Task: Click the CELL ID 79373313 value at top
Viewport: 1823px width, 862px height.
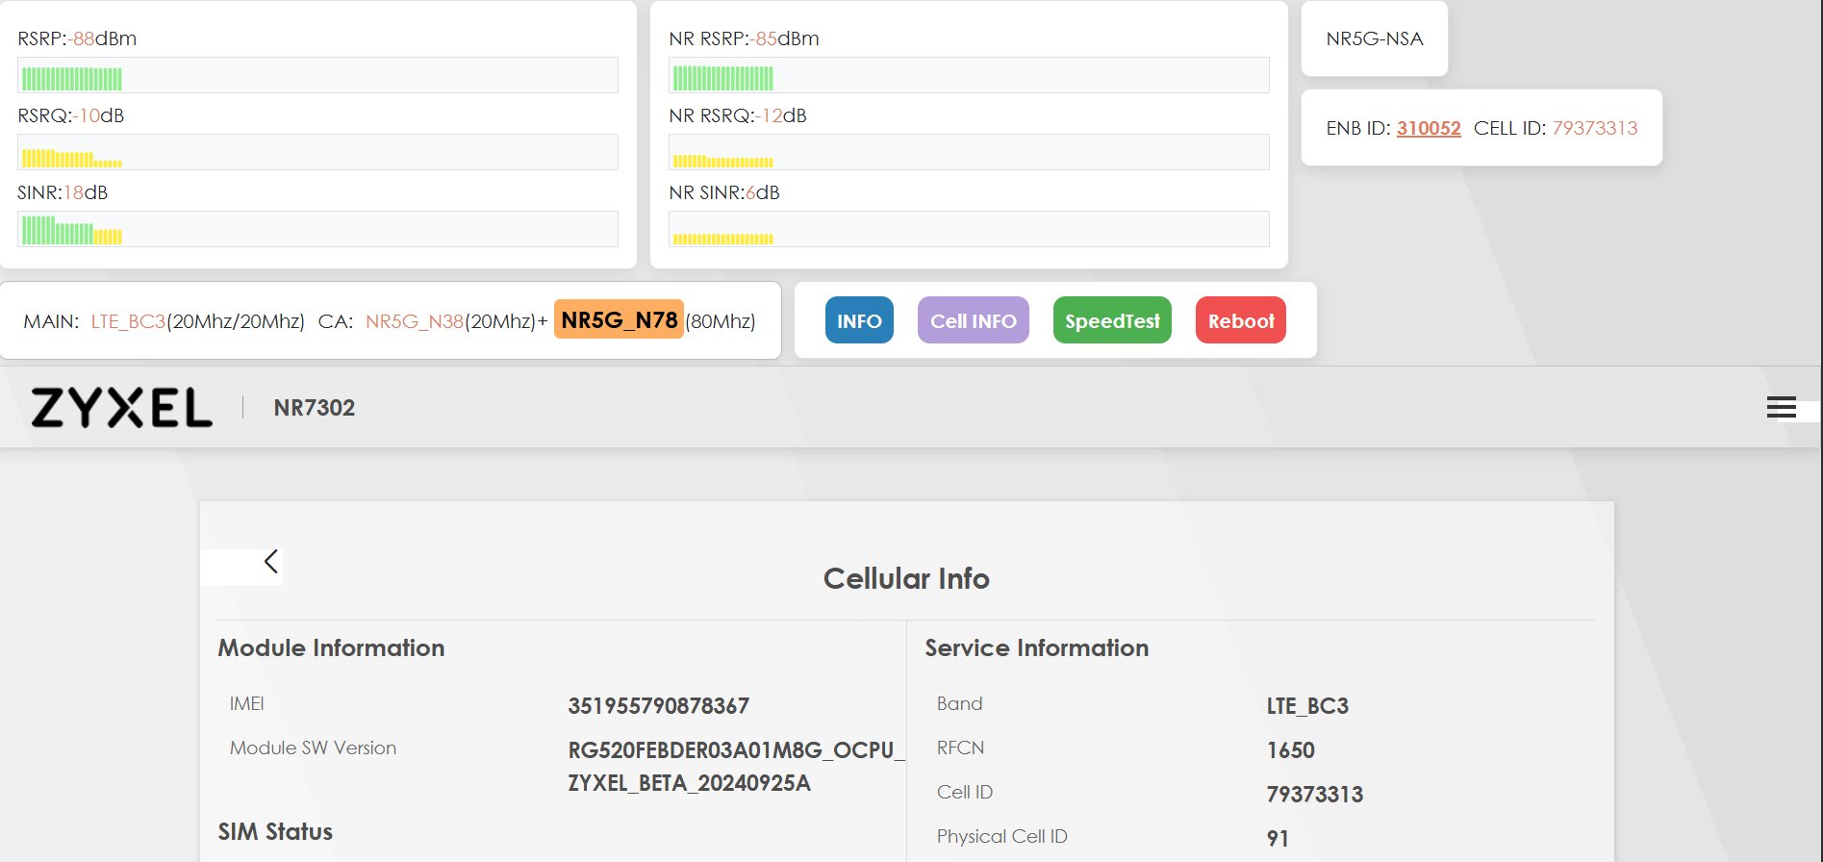Action: click(x=1594, y=129)
